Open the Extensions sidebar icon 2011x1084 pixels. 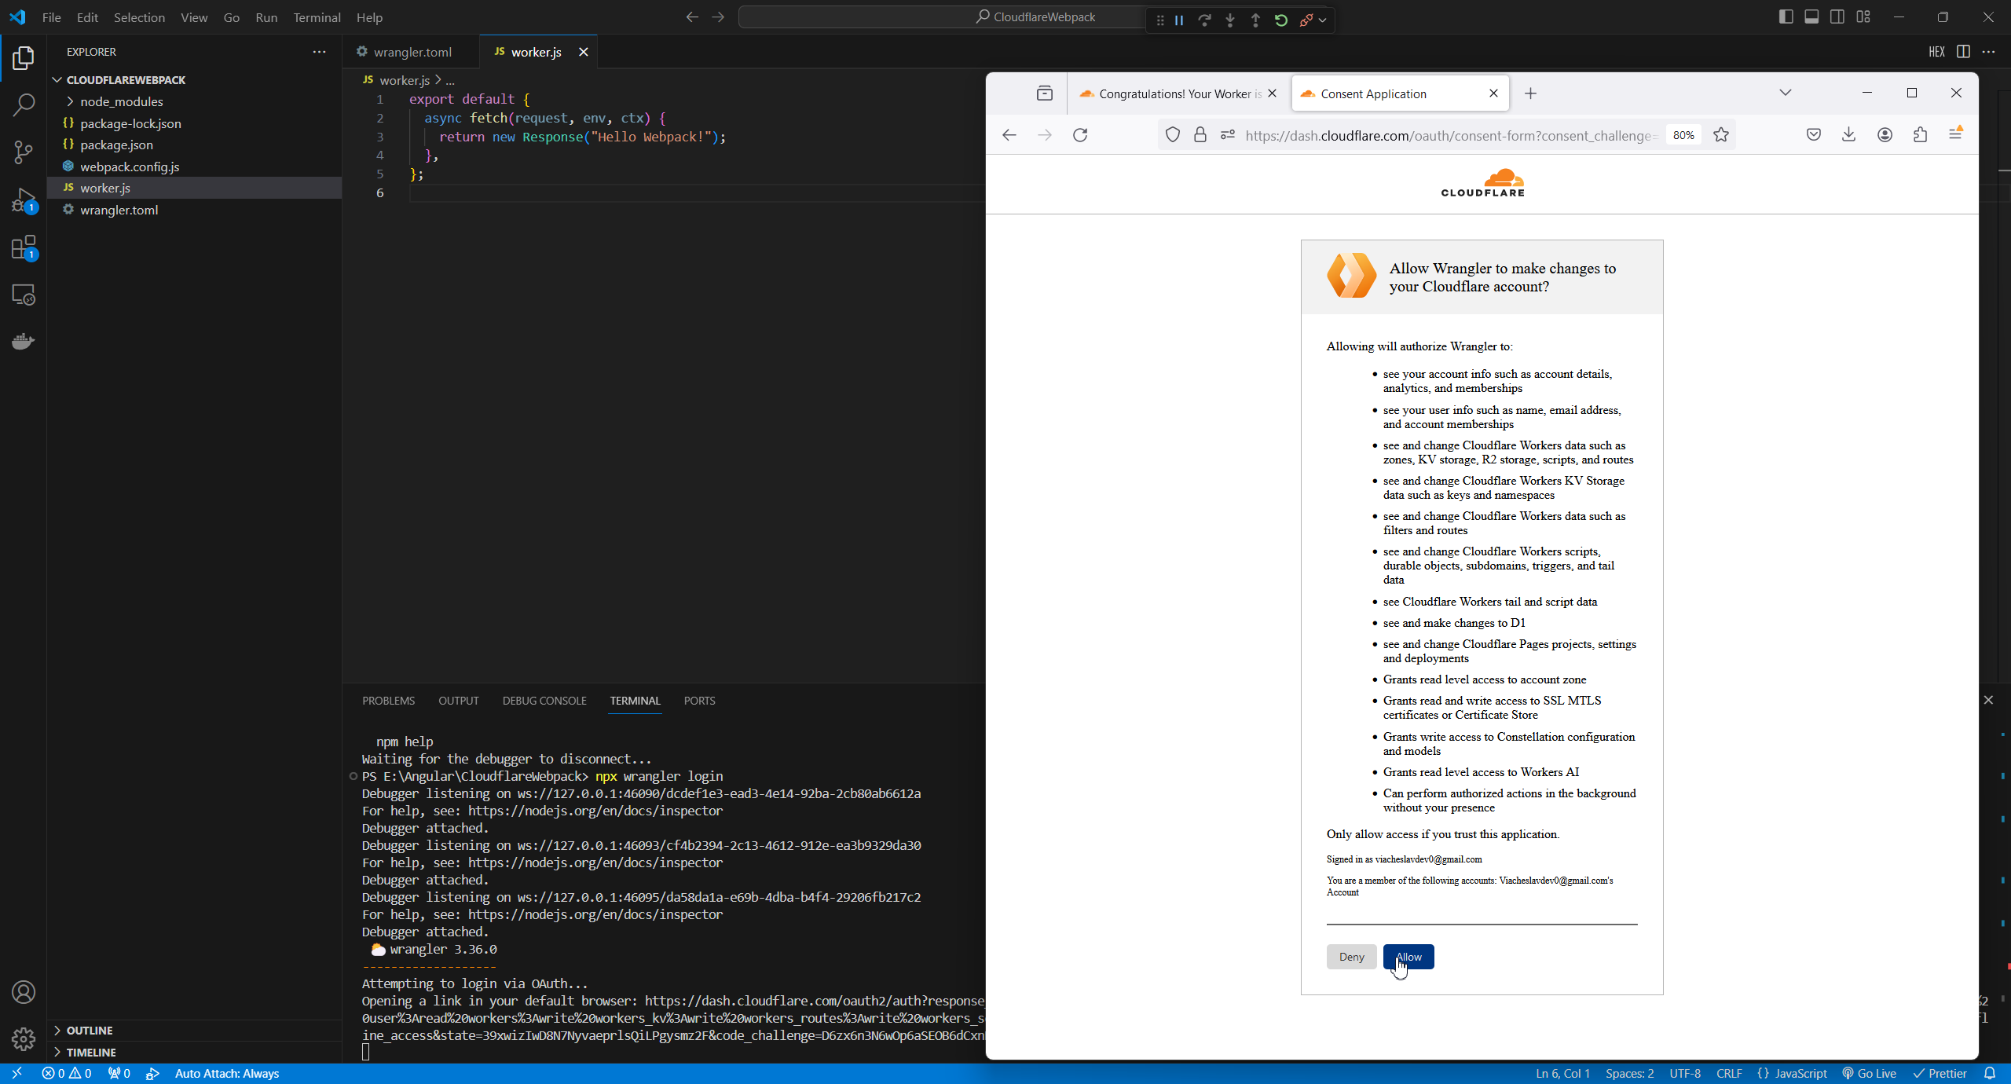24,247
